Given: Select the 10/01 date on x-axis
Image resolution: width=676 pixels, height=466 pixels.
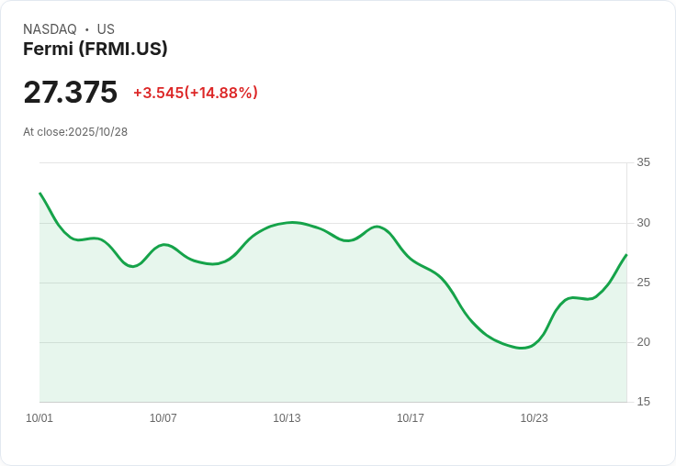Looking at the screenshot, I should 39,418.
